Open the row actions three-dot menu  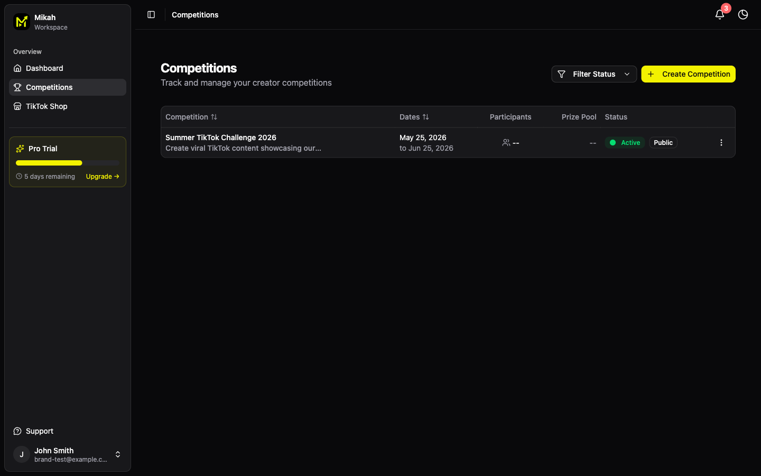[721, 143]
